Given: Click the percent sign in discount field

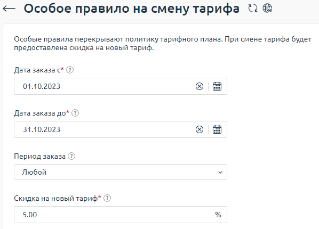Looking at the screenshot, I should point(218,215).
